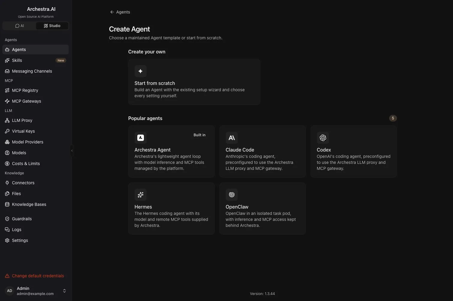Viewport: 453px width, 301px height.
Task: Click the Virtual Keys key icon
Action: pyautogui.click(x=7, y=131)
